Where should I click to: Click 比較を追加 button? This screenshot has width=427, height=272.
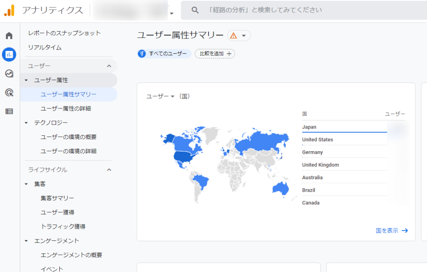pyautogui.click(x=215, y=54)
